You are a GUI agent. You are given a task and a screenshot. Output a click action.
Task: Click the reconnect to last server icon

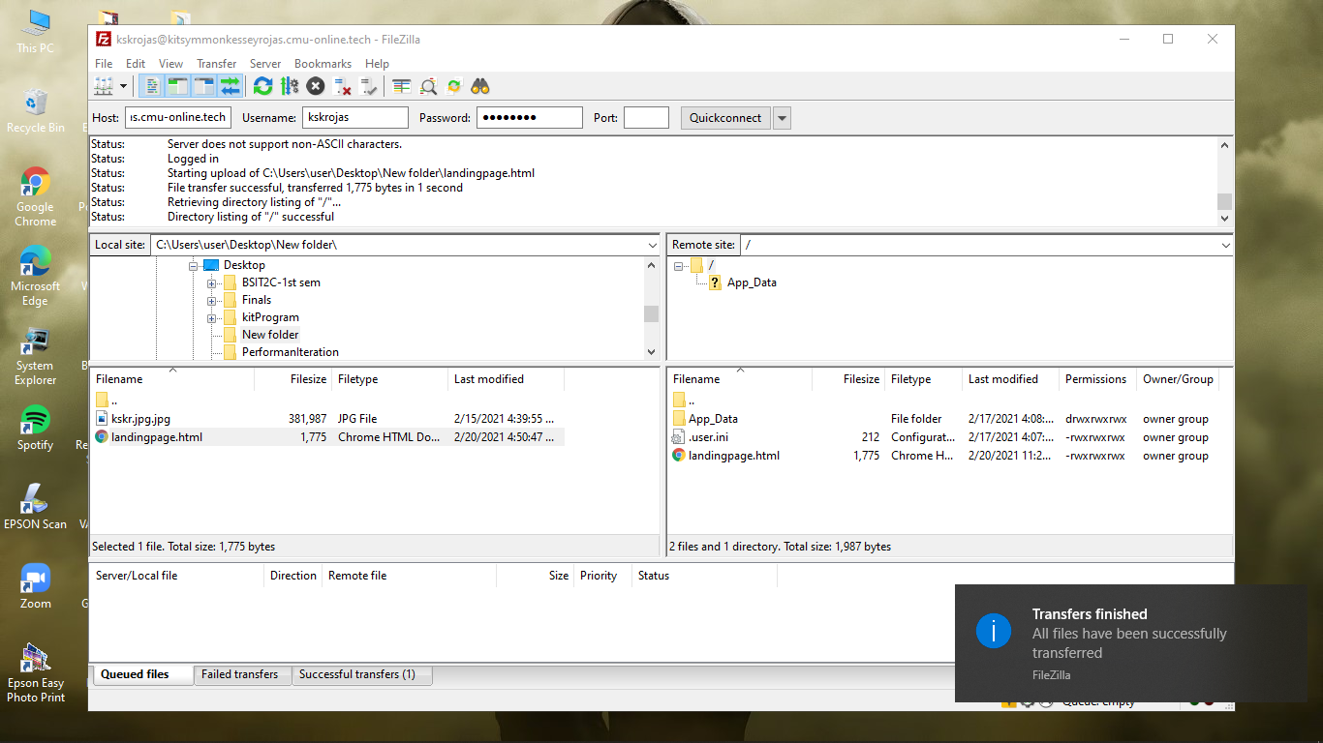click(x=368, y=86)
